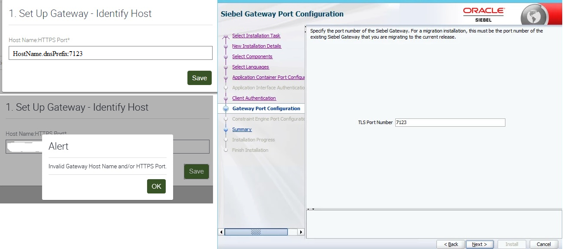Click the pane splitter arrows above message area

[311, 209]
